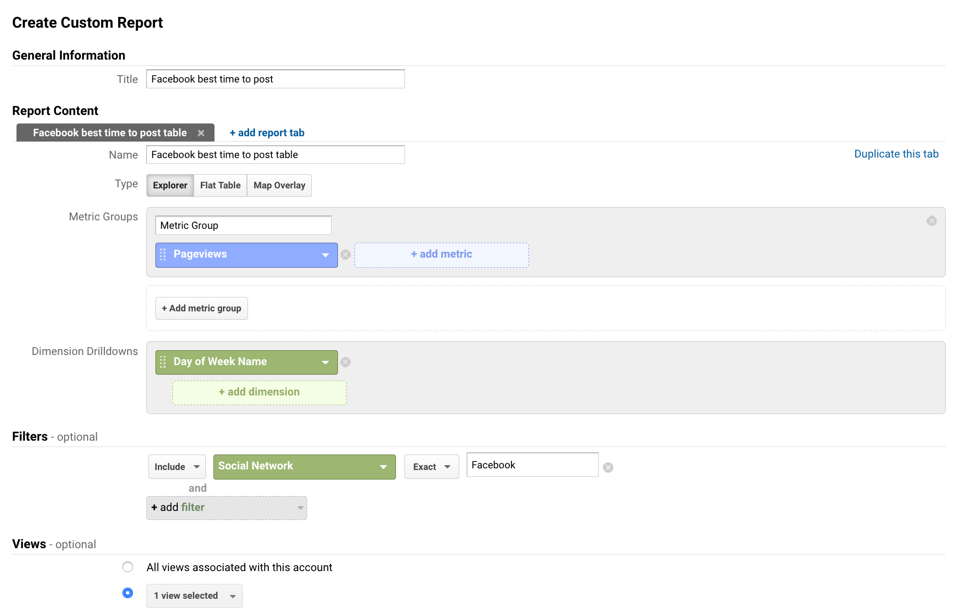The height and width of the screenshot is (611, 958).
Task: Expand the Social Network filter dropdown
Action: pyautogui.click(x=383, y=467)
